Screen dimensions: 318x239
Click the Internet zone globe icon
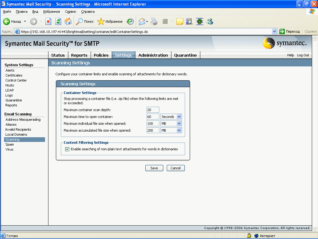(x=256, y=236)
